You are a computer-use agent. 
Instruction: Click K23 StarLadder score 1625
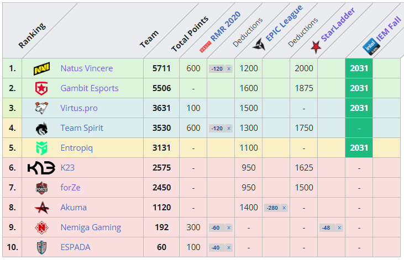(304, 168)
